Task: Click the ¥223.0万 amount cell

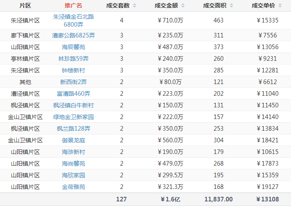Action: point(170,94)
